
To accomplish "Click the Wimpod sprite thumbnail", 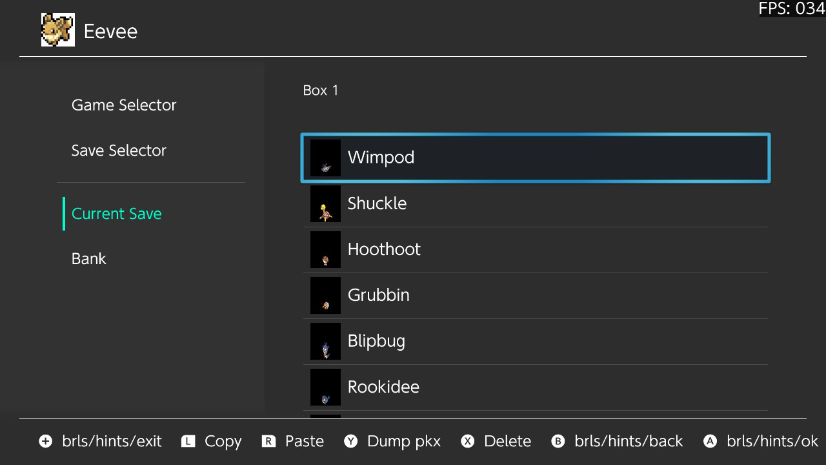I will coord(325,158).
